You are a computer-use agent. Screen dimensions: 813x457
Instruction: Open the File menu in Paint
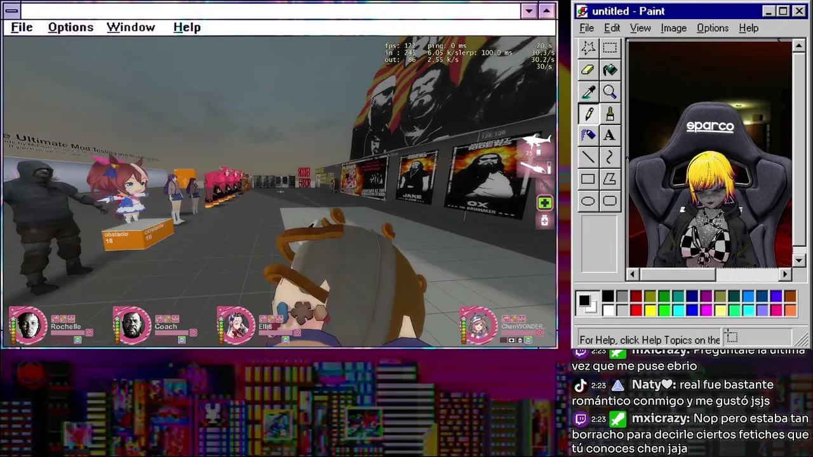(x=587, y=28)
